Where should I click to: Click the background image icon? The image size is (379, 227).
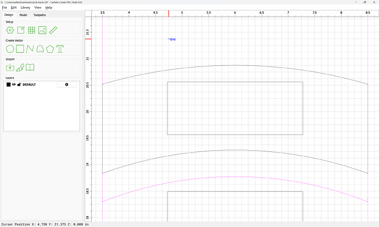click(x=42, y=30)
